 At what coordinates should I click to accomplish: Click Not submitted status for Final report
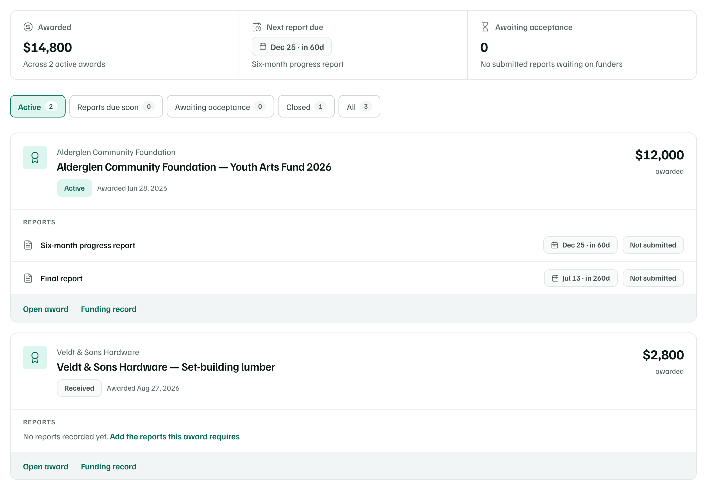(x=653, y=278)
